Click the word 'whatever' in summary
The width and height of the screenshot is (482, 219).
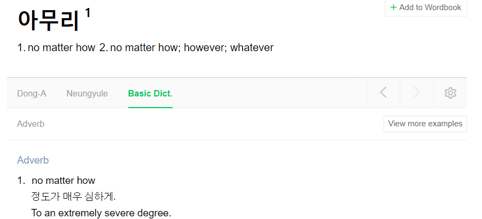coord(252,47)
